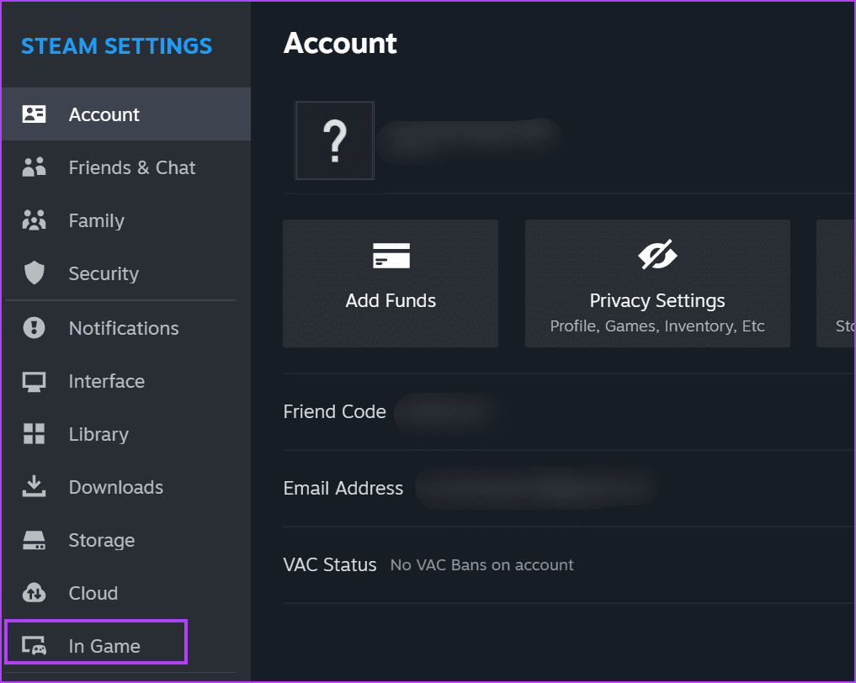Open Interface settings
This screenshot has height=683, width=856.
[126, 381]
